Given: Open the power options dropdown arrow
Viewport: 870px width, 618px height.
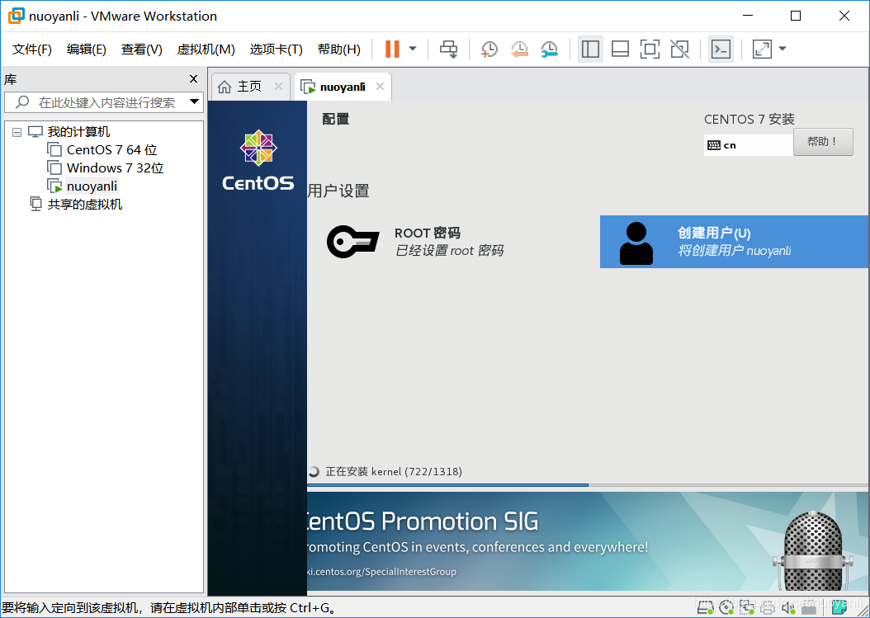Looking at the screenshot, I should tap(413, 49).
